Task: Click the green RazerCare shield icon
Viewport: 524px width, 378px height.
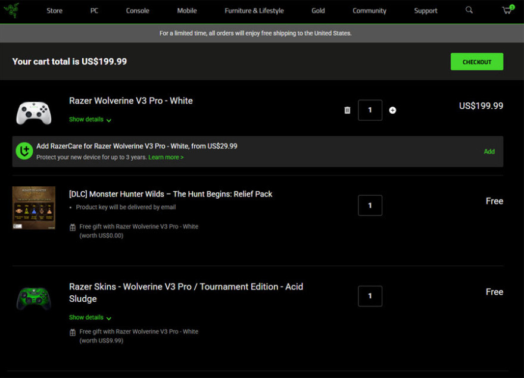Action: pyautogui.click(x=24, y=151)
